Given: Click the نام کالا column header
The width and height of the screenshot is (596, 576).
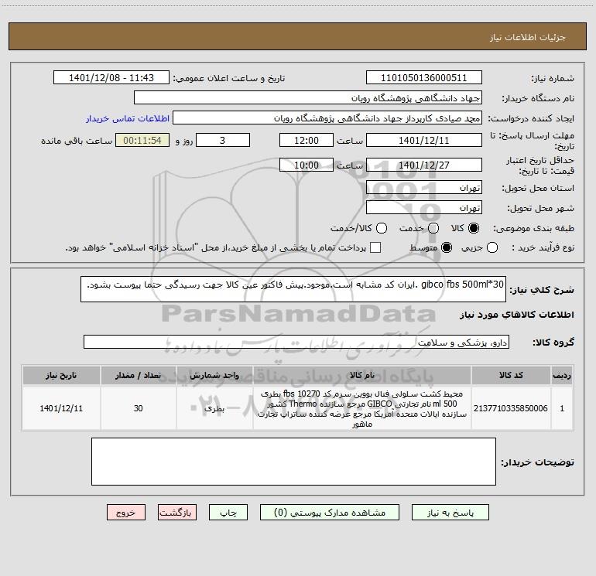Looking at the screenshot, I should (x=362, y=376).
